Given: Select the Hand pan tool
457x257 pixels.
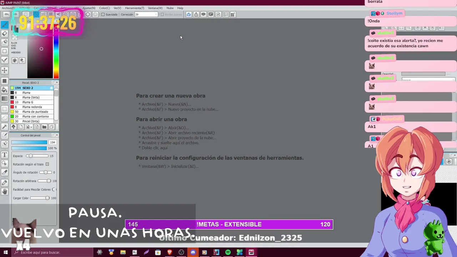Looking at the screenshot, I should pyautogui.click(x=4, y=192).
